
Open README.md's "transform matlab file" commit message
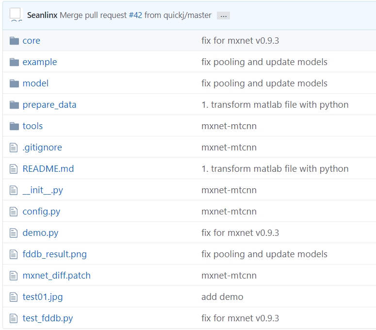point(275,169)
